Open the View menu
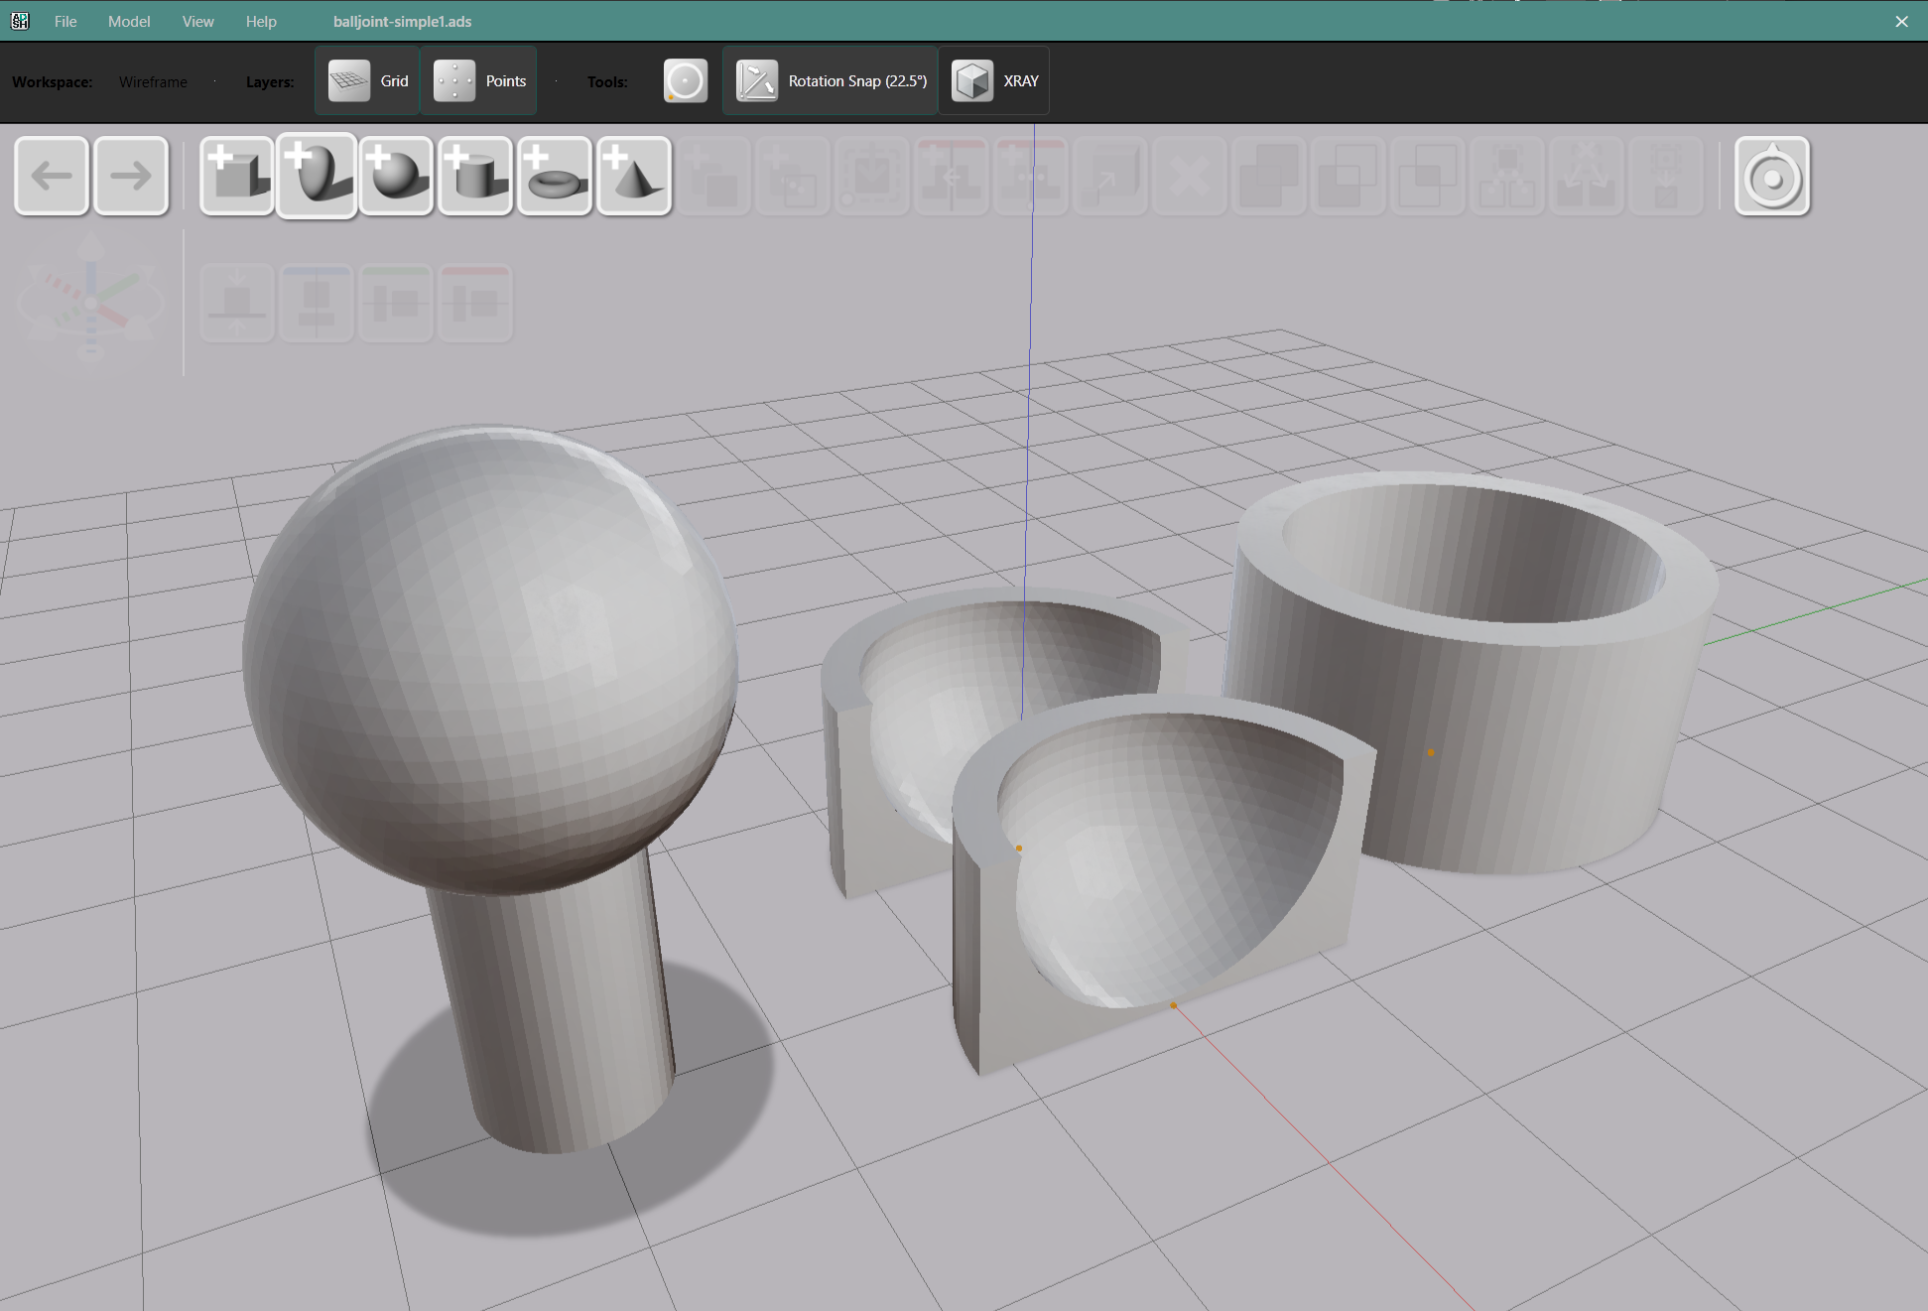The image size is (1928, 1311). click(x=197, y=21)
